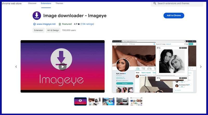
Task: Open the Discover tab
Action: click(x=32, y=3)
